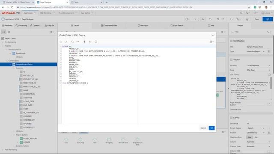274x154 pixels.
Task: Select the Region tab in property editor
Action: (x=240, y=26)
